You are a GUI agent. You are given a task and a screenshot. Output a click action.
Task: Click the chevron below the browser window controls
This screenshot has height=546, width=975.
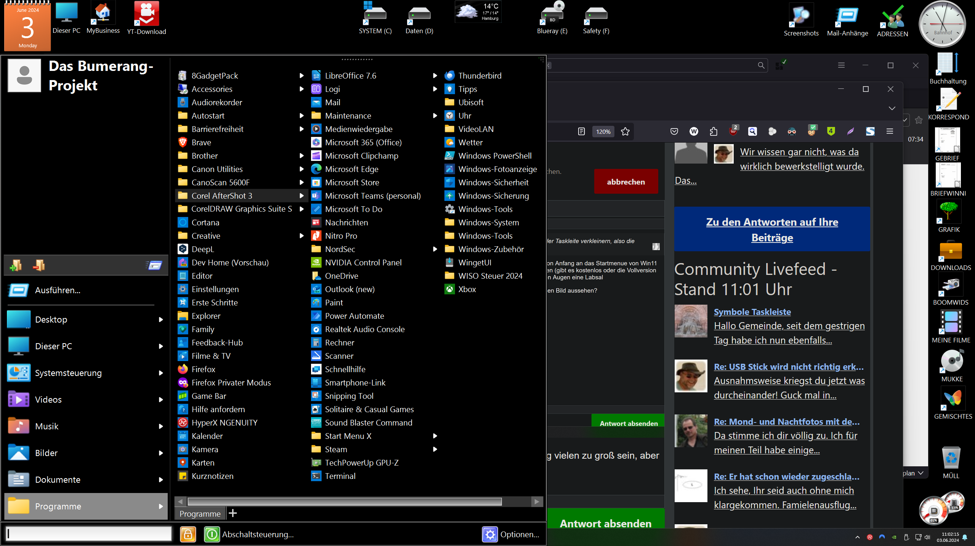click(x=892, y=108)
